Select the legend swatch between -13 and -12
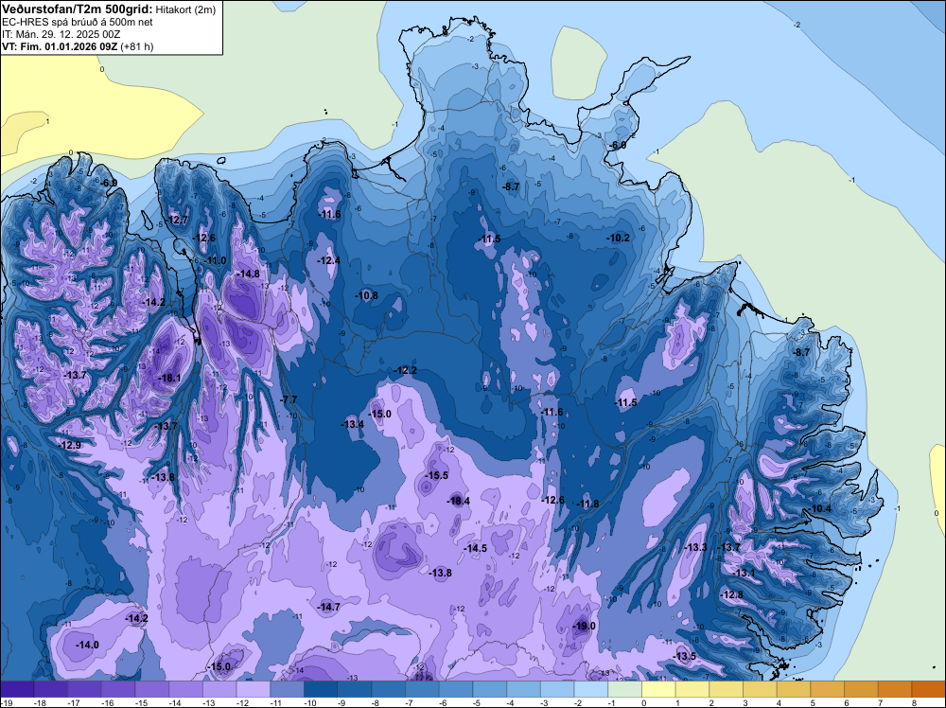 pos(219,689)
